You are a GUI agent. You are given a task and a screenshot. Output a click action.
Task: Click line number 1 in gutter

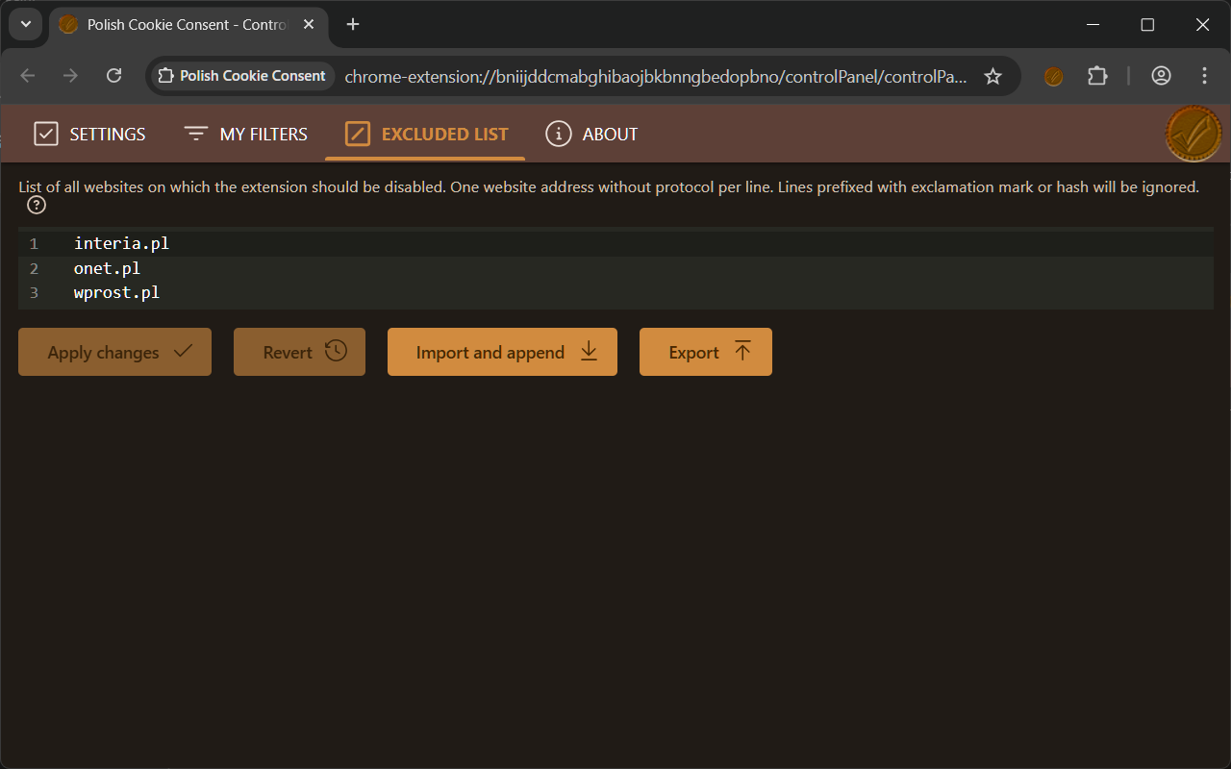coord(34,244)
